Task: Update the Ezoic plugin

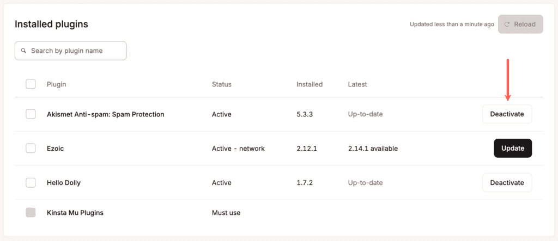Action: pyautogui.click(x=512, y=149)
